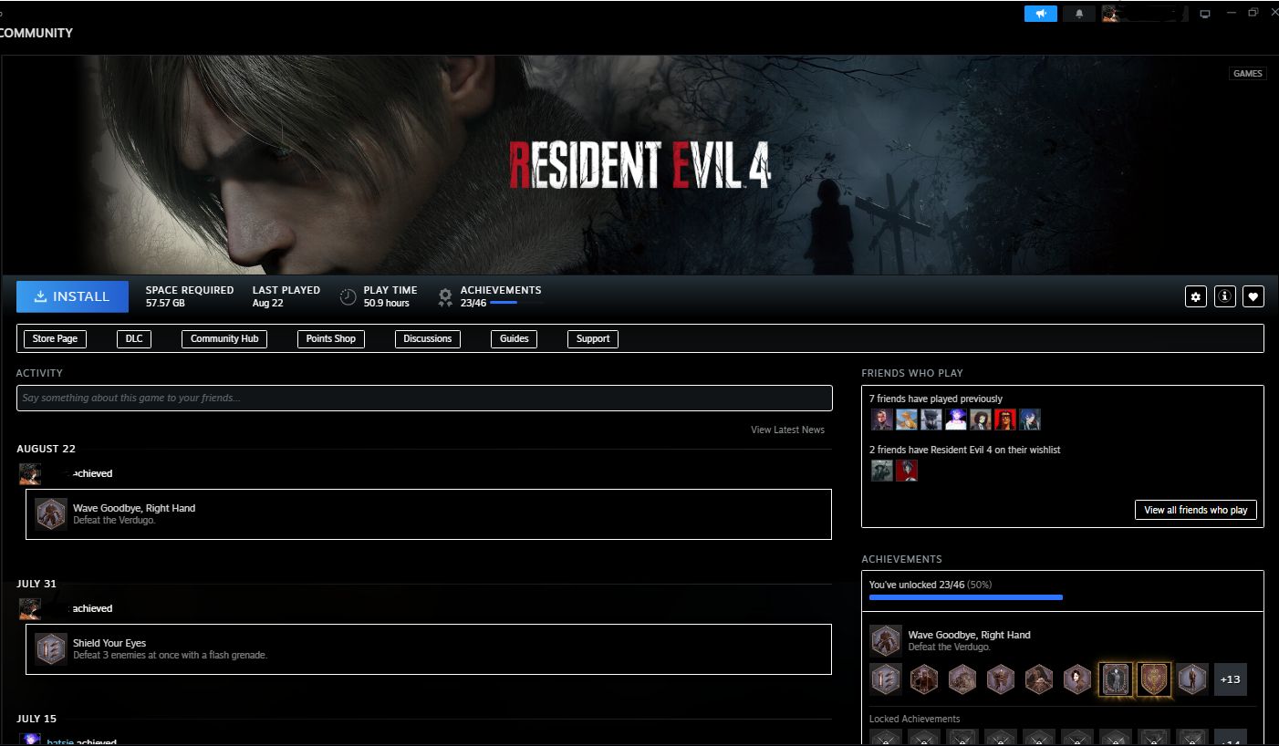Click the Shield Your Eyes activity title
Image resolution: width=1279 pixels, height=746 pixels.
109,643
